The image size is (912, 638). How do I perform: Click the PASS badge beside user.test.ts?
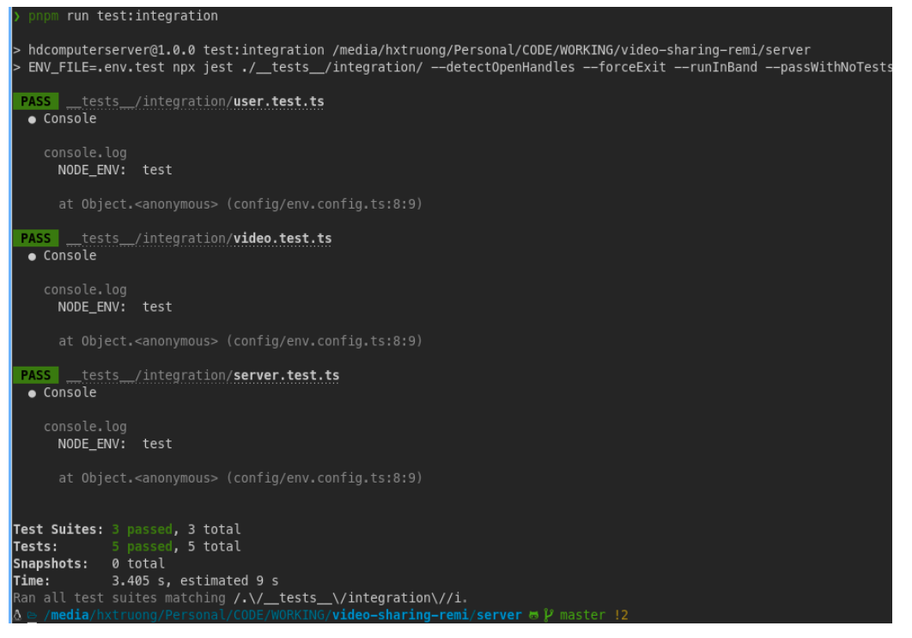35,102
